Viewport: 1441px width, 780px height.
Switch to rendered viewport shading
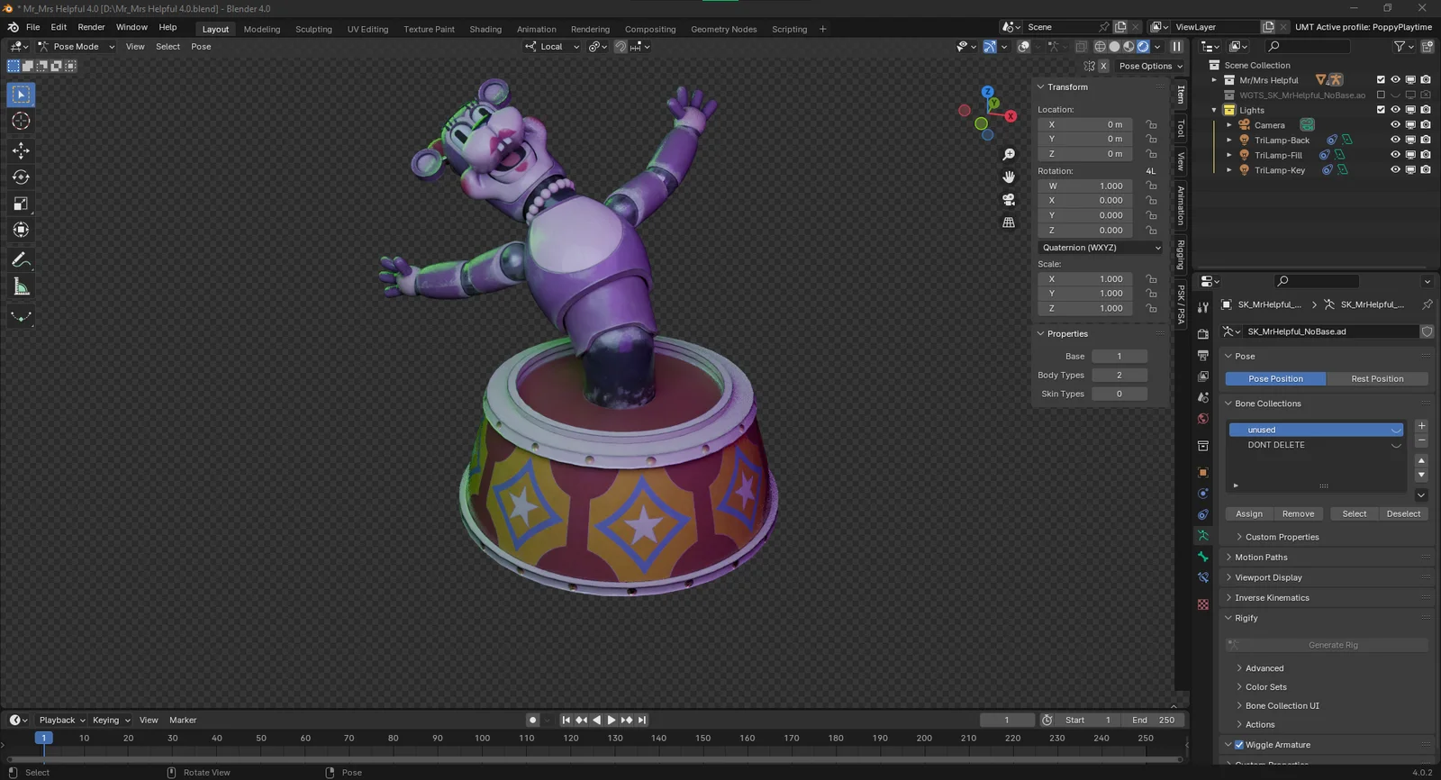[1143, 47]
